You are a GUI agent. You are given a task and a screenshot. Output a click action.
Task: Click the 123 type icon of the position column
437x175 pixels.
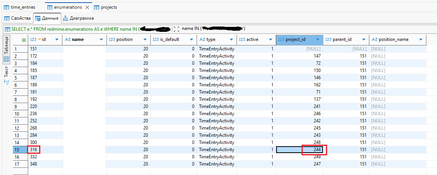click(112, 39)
